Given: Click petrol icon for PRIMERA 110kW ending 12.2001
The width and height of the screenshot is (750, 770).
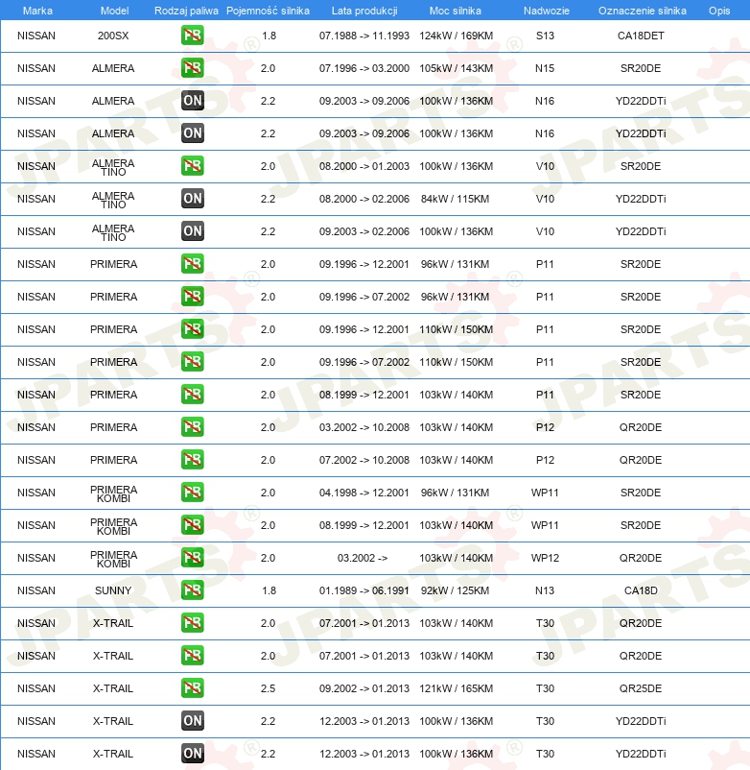Looking at the screenshot, I should pos(192,329).
